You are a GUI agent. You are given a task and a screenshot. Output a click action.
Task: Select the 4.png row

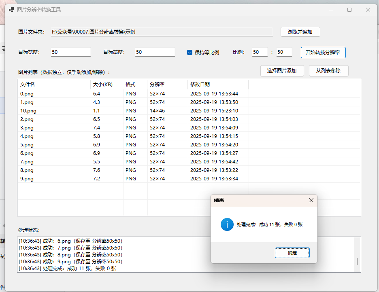pos(189,136)
